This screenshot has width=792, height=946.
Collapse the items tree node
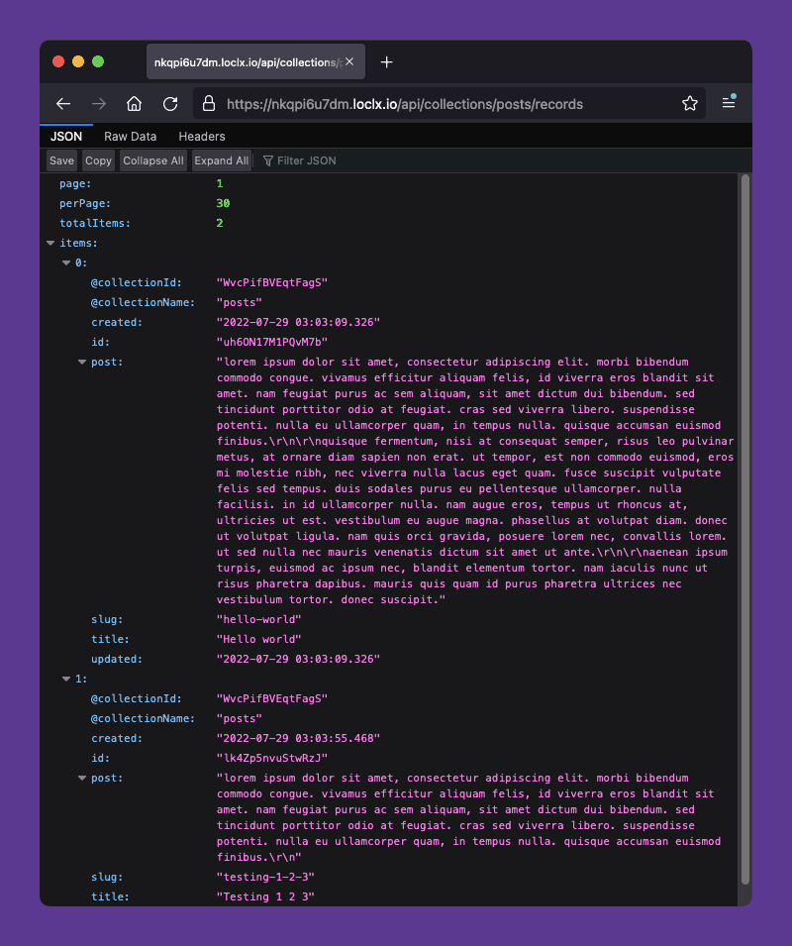coord(49,243)
